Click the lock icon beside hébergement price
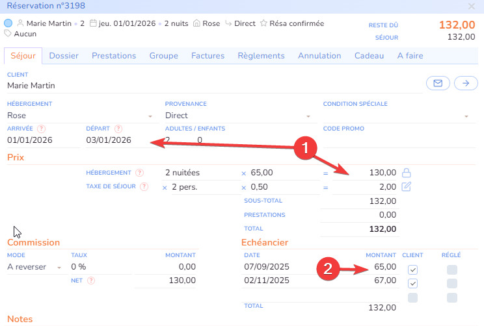 coord(407,173)
